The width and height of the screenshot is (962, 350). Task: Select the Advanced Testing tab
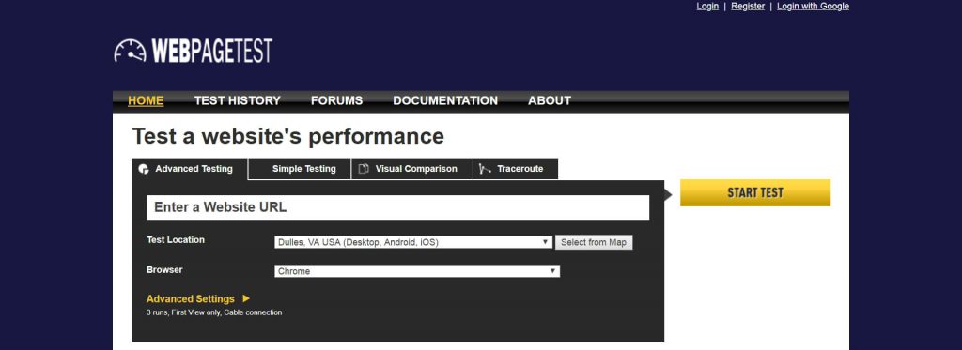(x=190, y=169)
